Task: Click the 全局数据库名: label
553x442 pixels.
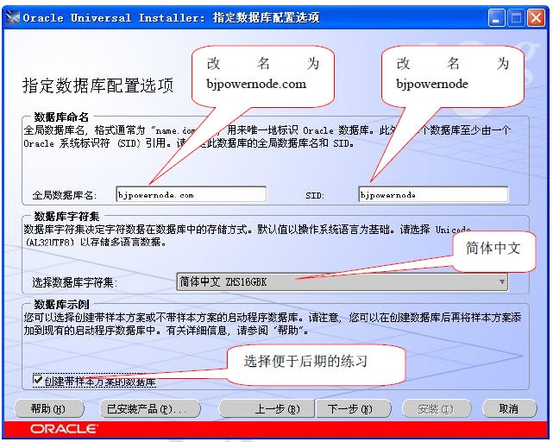Action: (x=65, y=195)
